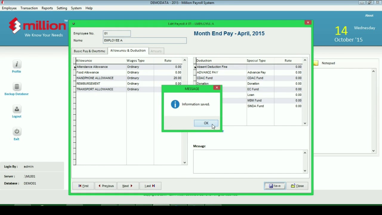Click the Deduction column header
The height and width of the screenshot is (215, 382).
coord(221,61)
